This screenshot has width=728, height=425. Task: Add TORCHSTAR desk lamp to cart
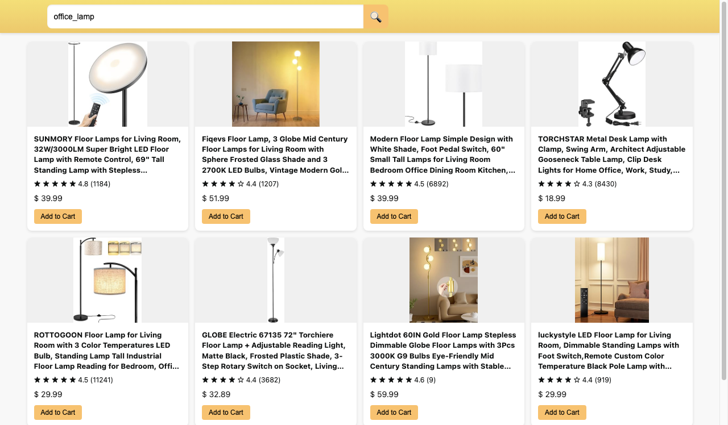point(562,216)
